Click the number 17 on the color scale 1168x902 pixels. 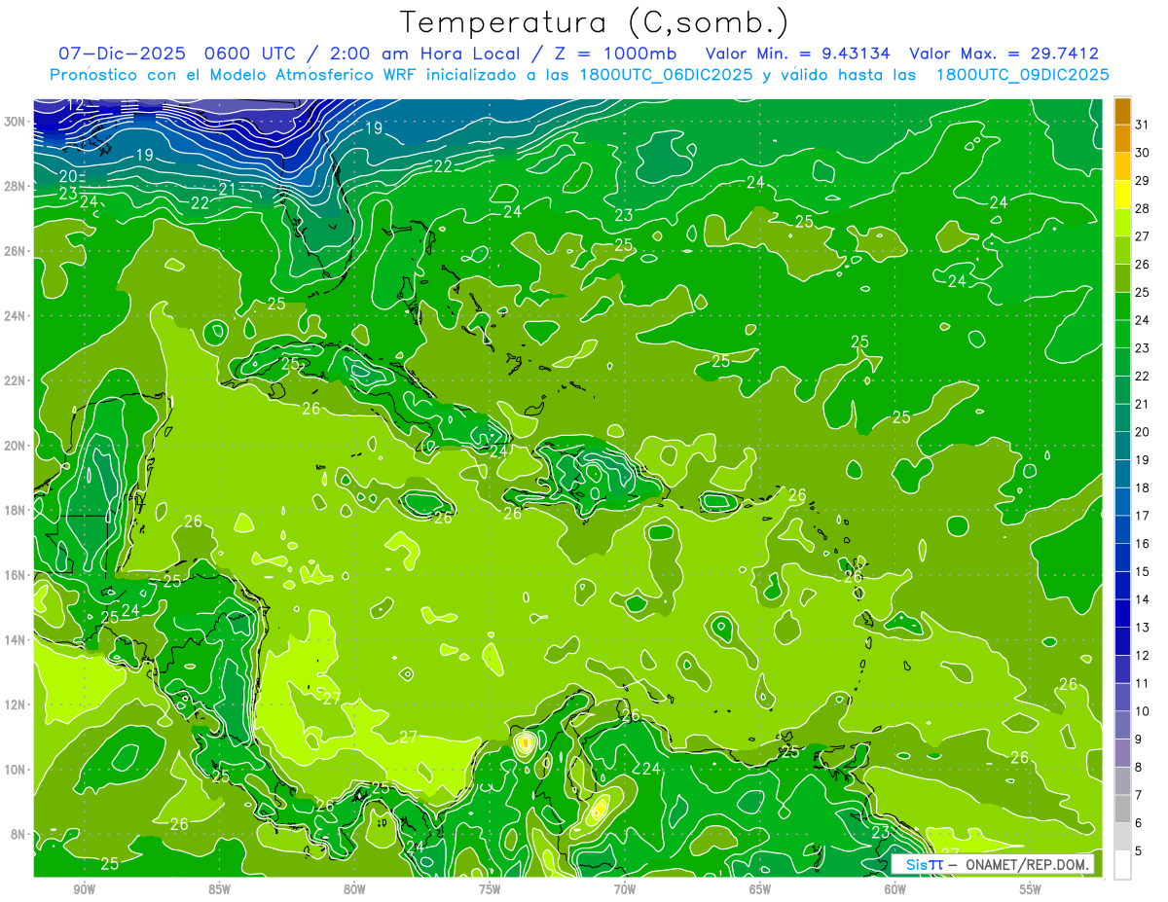1143,516
